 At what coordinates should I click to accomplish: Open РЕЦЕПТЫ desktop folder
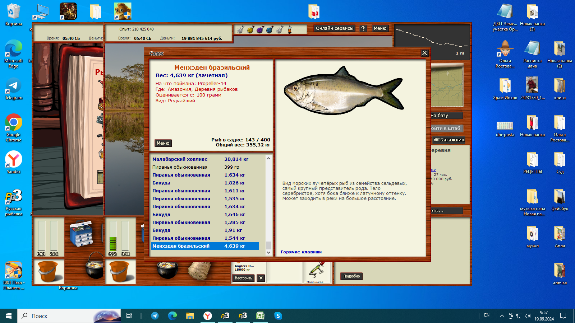pos(532,163)
